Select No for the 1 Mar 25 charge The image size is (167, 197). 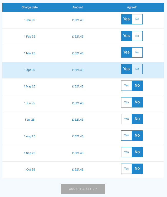[x=137, y=52]
